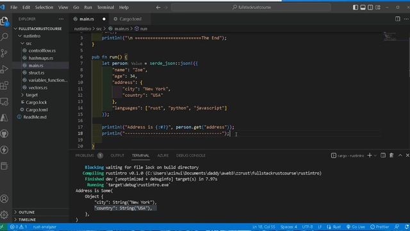Open the Explorer view in activity bar
The image size is (410, 231).
4,21
